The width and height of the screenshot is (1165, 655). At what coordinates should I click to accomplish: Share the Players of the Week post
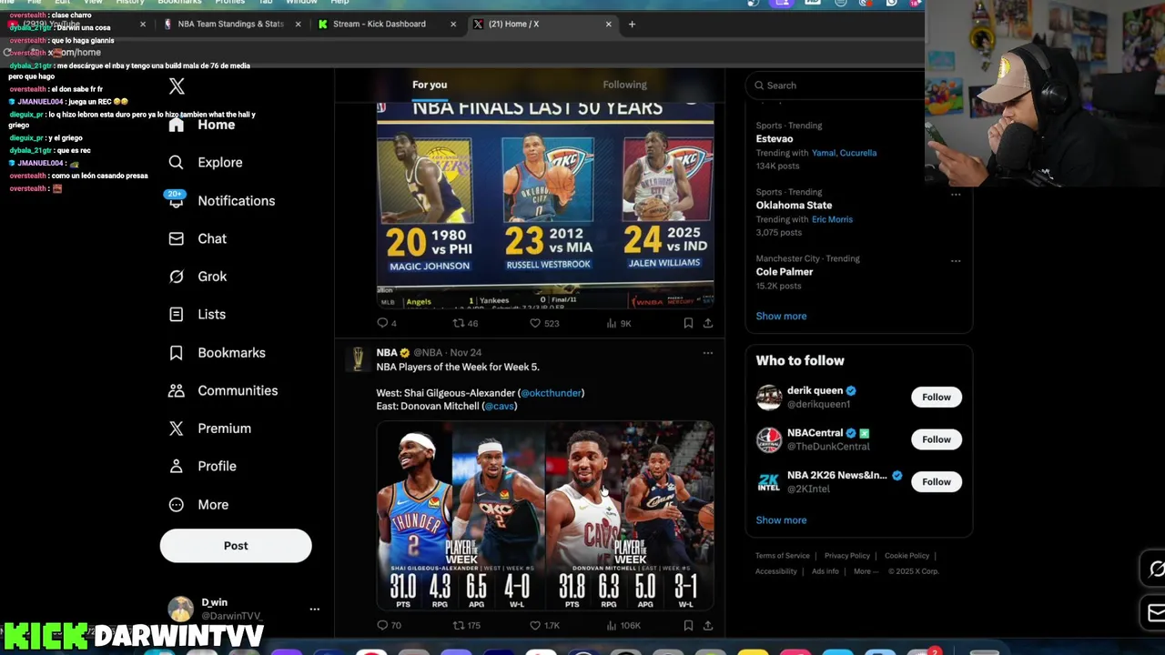[707, 625]
